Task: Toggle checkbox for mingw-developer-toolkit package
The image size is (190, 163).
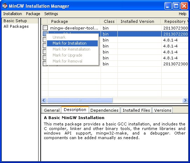Action: click(45, 28)
